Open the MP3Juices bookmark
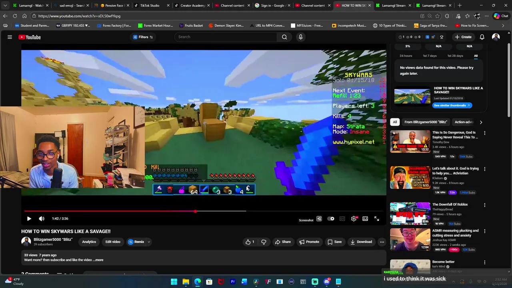The height and width of the screenshot is (288, 512). [307, 26]
